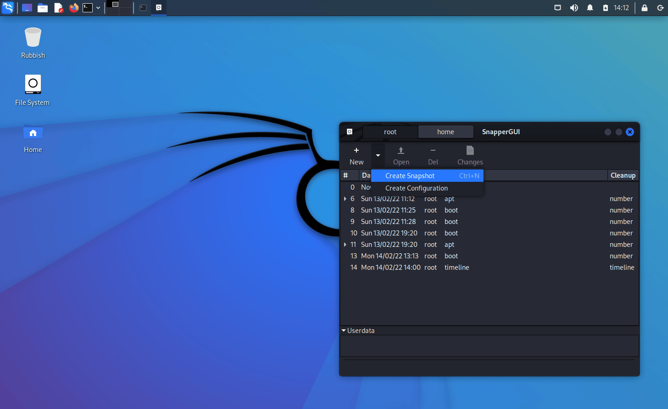Open the Rubbish bin desktop icon
Viewport: 668px width, 409px height.
pos(33,38)
